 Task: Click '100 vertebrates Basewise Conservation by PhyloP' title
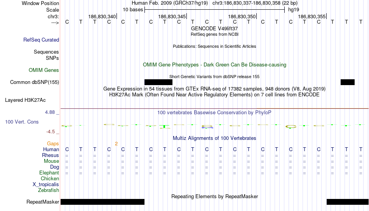[x=214, y=113]
